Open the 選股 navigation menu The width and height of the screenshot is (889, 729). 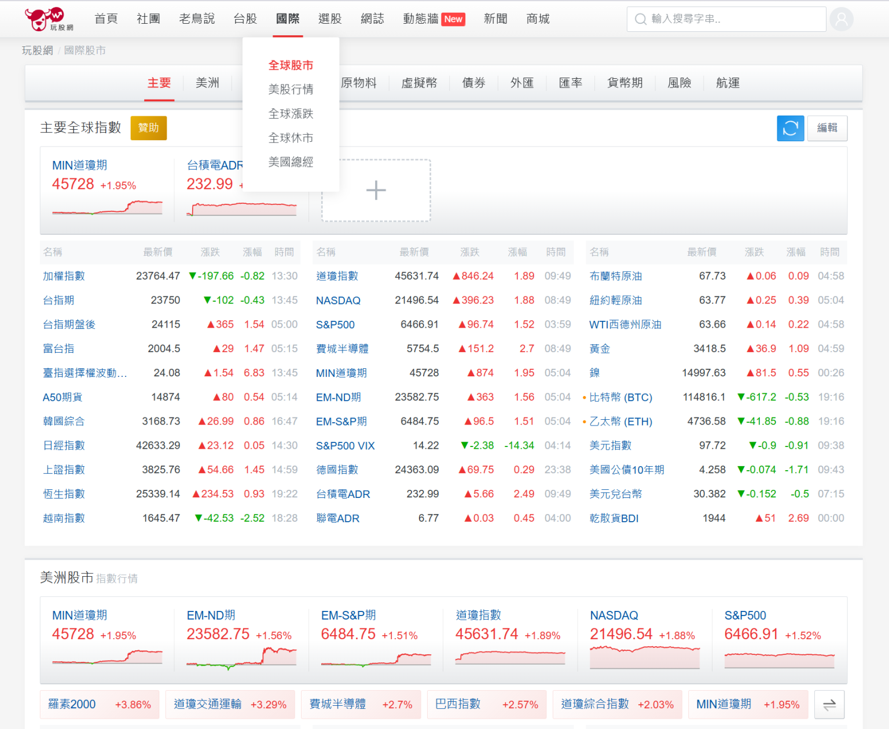pos(330,19)
